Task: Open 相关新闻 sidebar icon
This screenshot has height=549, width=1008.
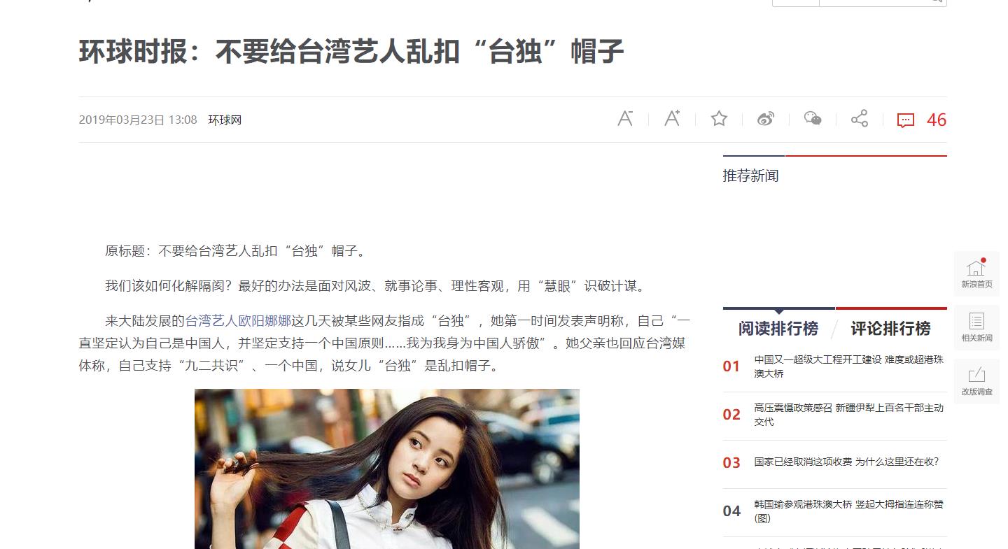Action: [976, 327]
